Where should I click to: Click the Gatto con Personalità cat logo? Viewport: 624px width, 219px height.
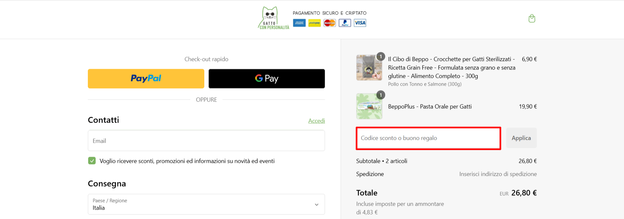coord(273,18)
